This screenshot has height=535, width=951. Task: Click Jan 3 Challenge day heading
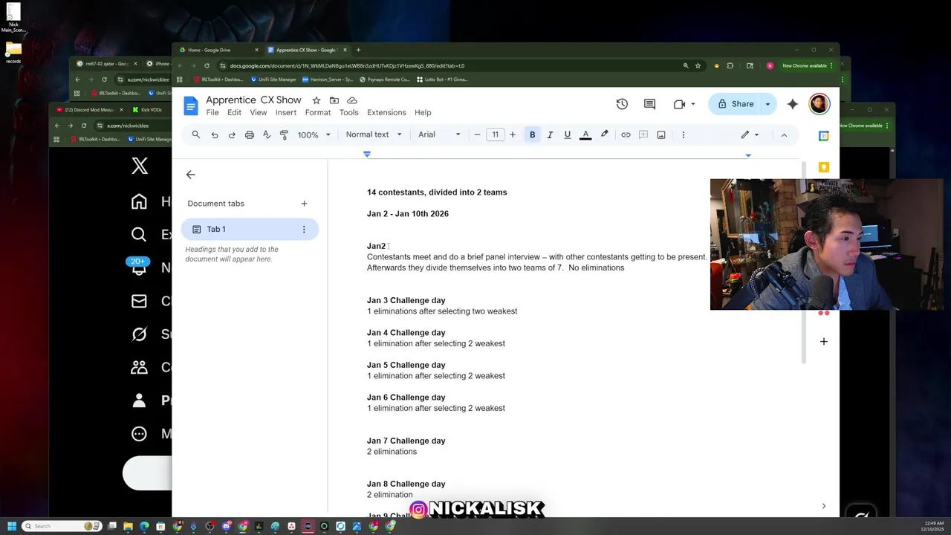click(406, 300)
